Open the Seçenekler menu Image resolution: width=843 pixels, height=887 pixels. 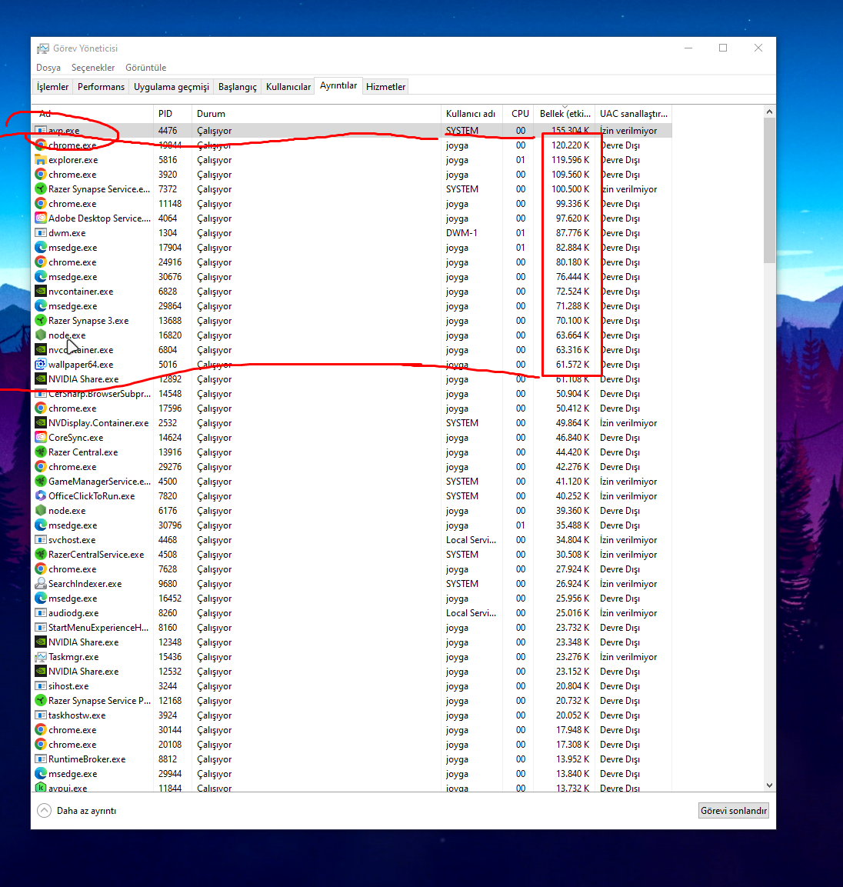pos(93,68)
